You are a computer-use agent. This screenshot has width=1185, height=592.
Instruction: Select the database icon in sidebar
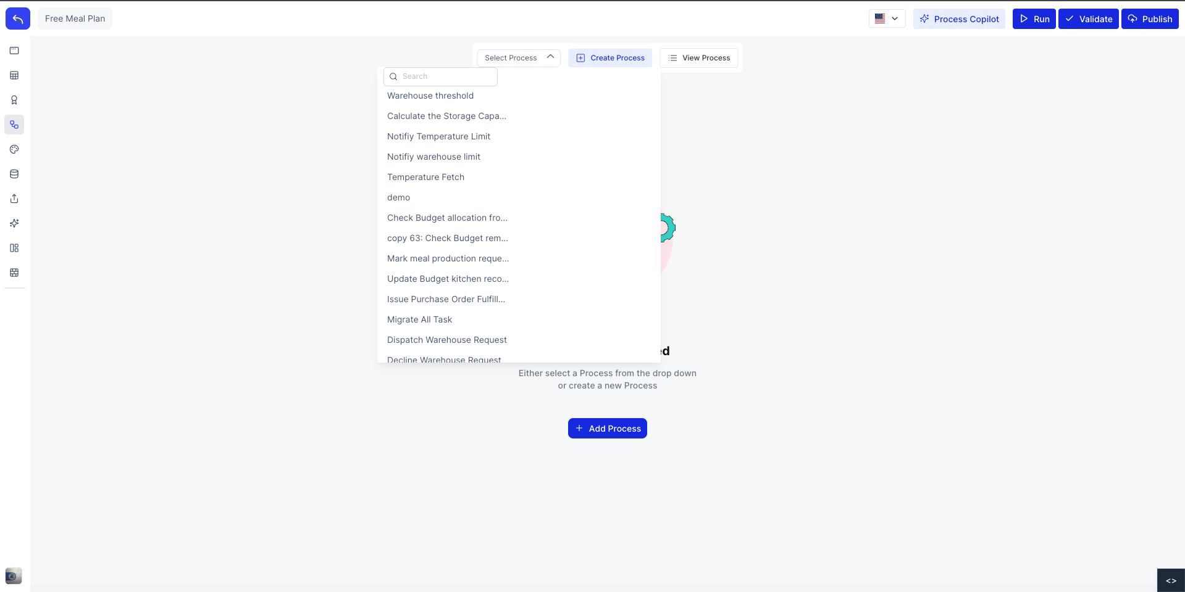pyautogui.click(x=14, y=174)
